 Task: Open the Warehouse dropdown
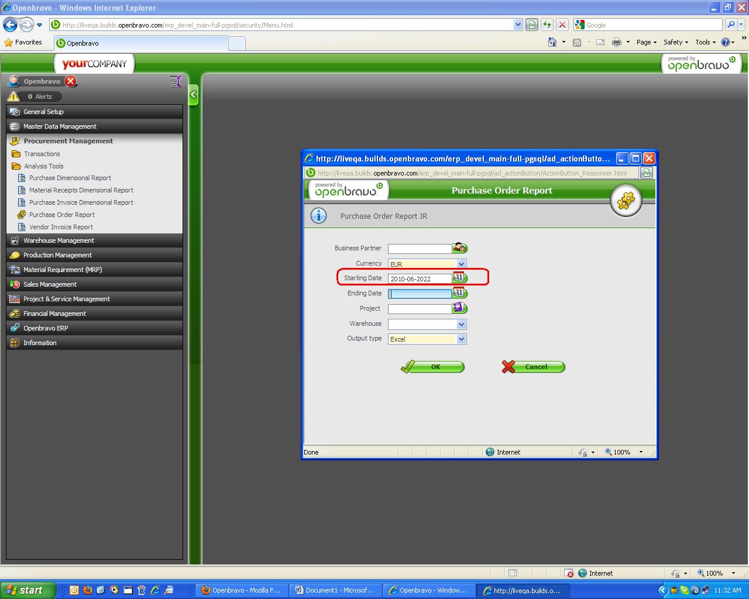[461, 324]
